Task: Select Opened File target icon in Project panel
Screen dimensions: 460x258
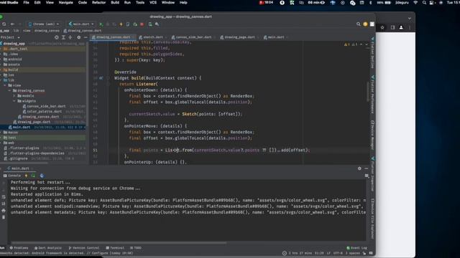Action: click(x=56, y=37)
